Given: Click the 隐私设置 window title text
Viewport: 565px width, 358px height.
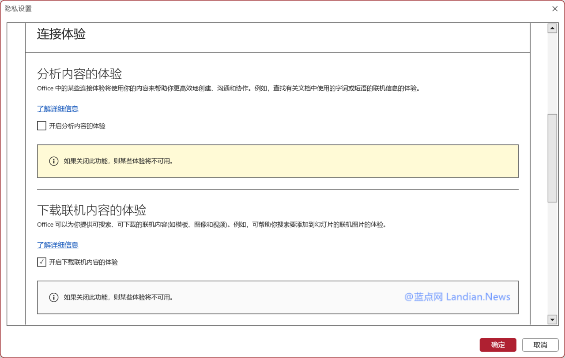Looking at the screenshot, I should pyautogui.click(x=18, y=9).
